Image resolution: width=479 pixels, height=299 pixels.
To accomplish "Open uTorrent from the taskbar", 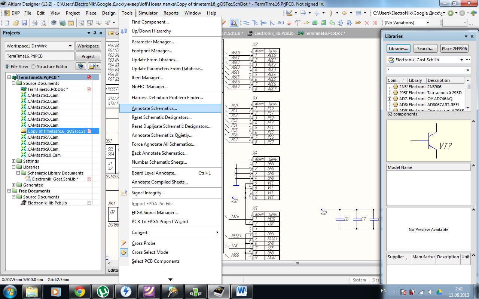I will [102, 291].
